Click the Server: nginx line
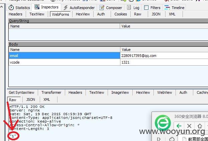Image resolution: width=208 pixels, height=141 pixels. (24, 110)
